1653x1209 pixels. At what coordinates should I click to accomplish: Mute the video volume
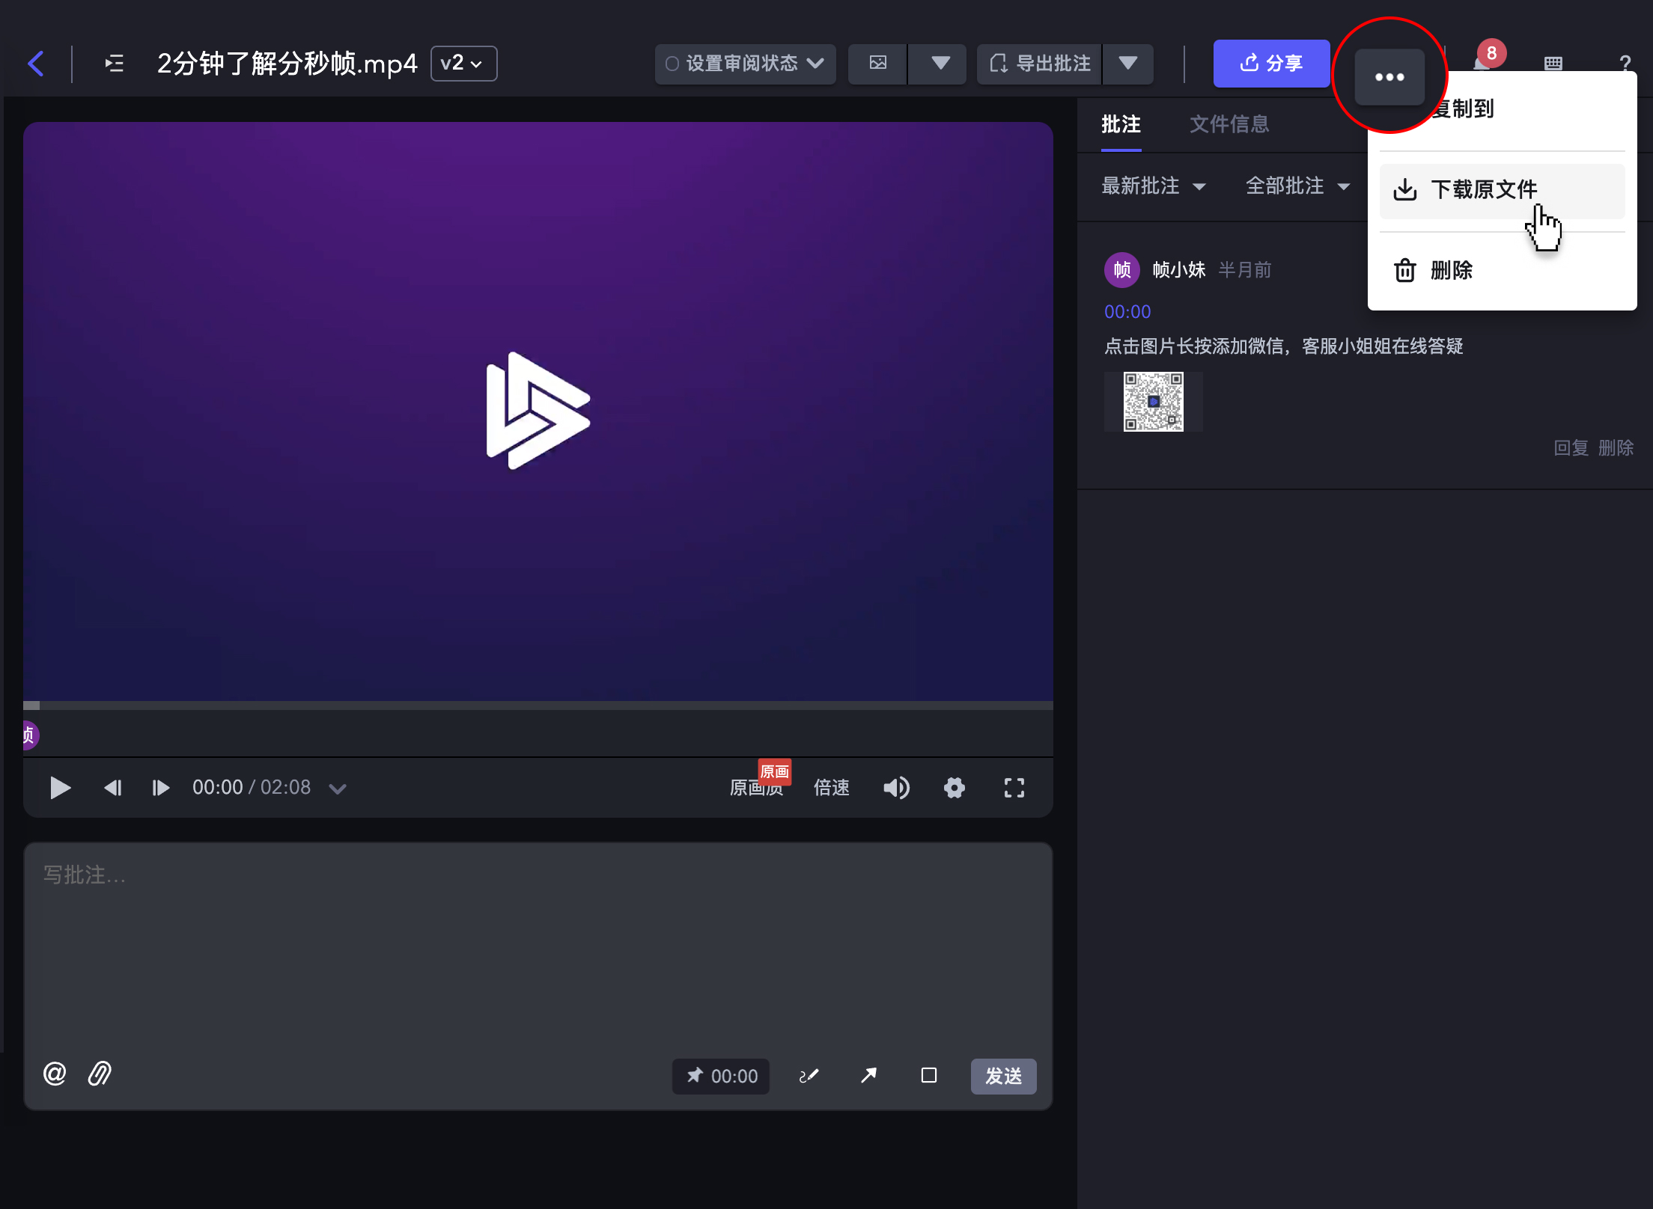coord(895,788)
